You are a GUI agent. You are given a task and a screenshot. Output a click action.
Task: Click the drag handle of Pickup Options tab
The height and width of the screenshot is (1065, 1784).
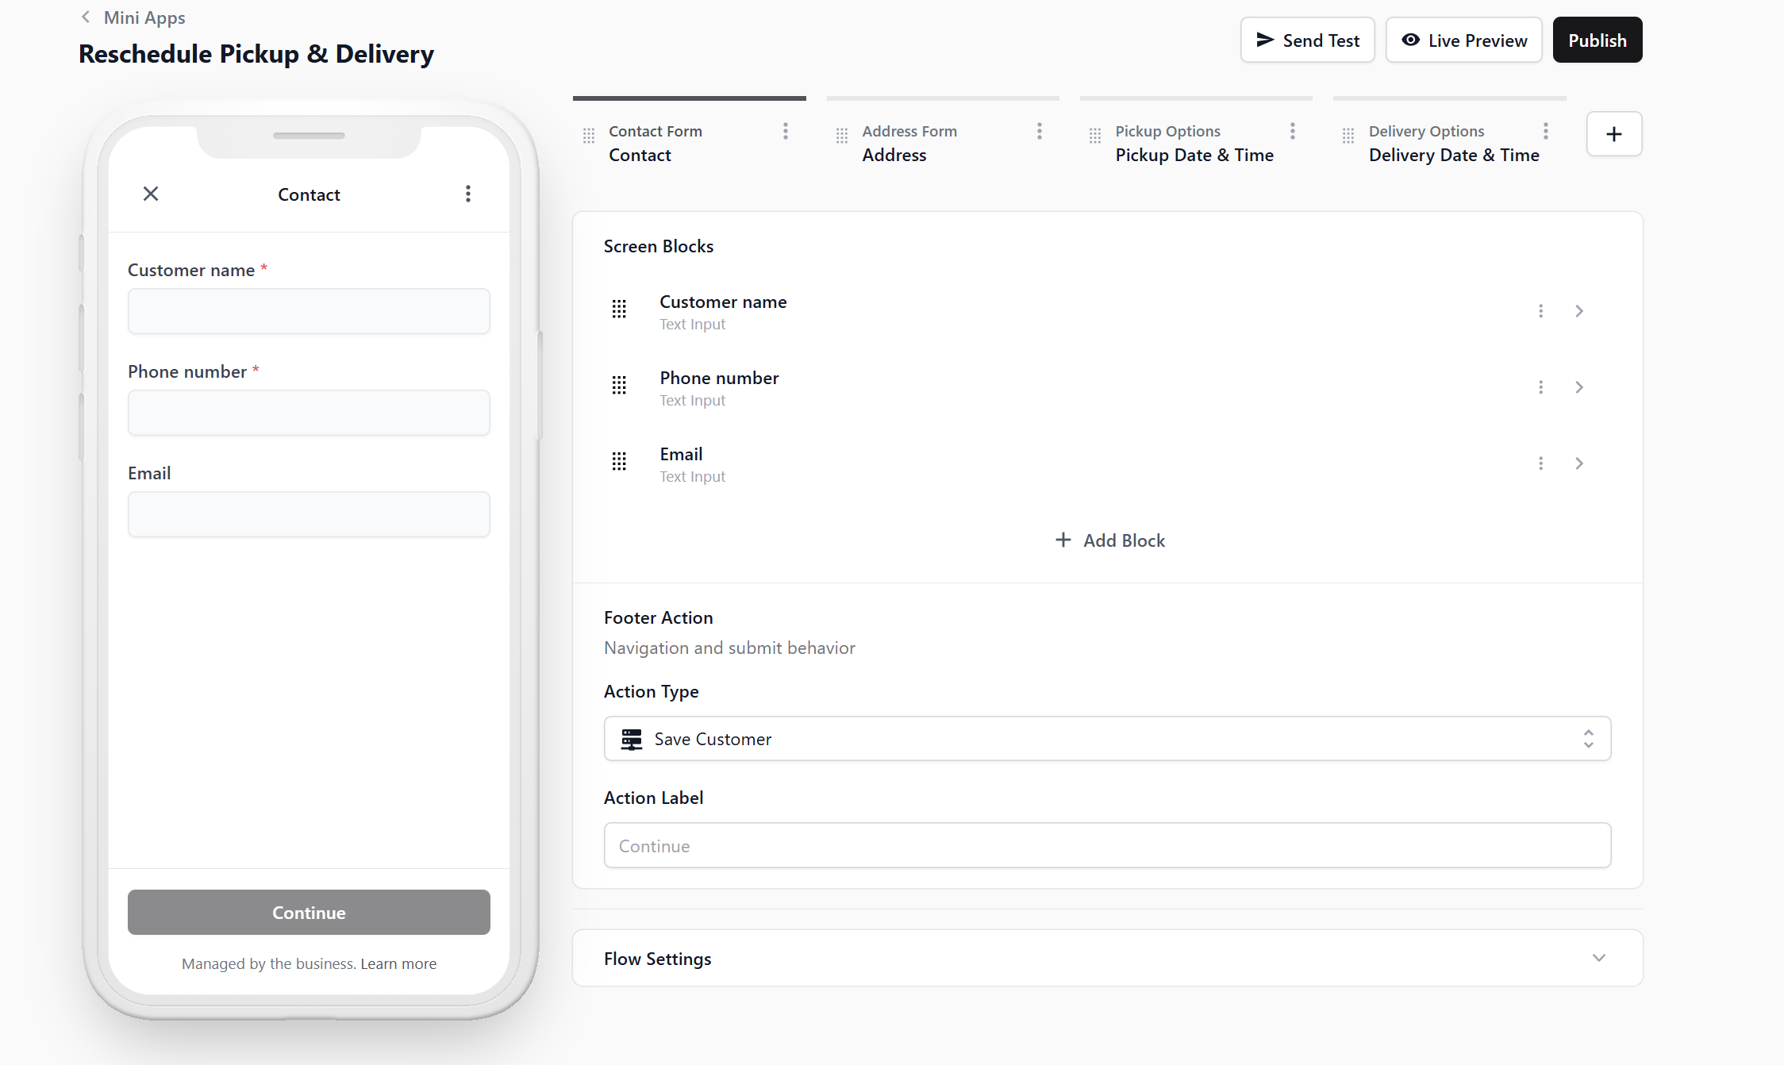coord(1094,136)
